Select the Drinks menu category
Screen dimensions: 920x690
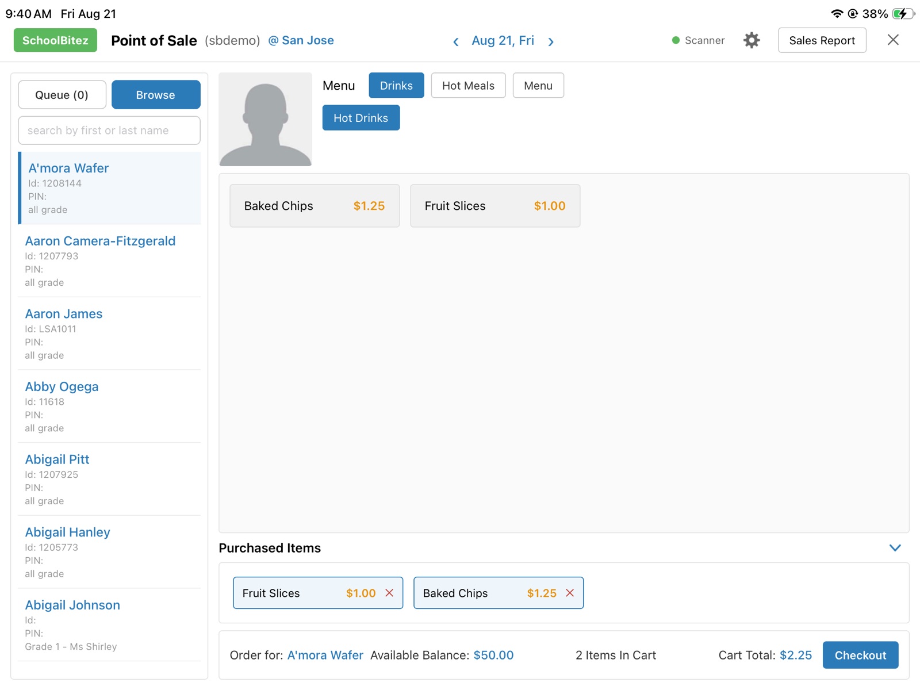(x=396, y=85)
